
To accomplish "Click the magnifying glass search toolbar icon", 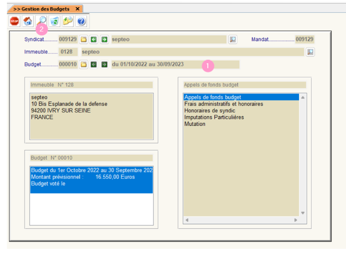I will click(x=42, y=20).
